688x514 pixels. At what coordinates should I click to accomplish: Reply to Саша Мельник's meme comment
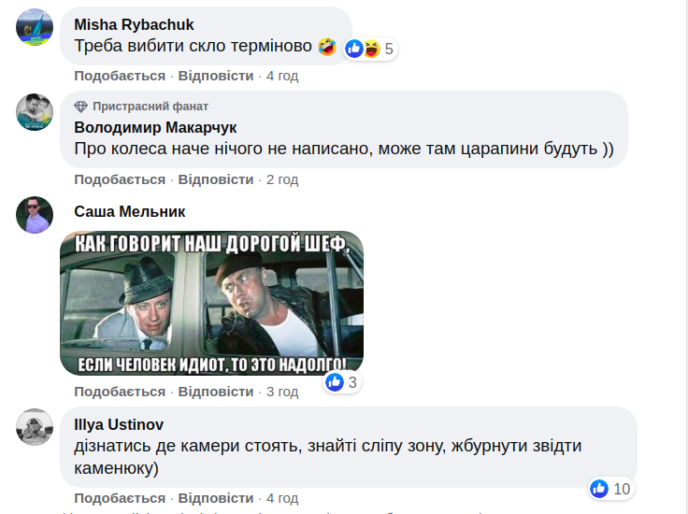(216, 391)
